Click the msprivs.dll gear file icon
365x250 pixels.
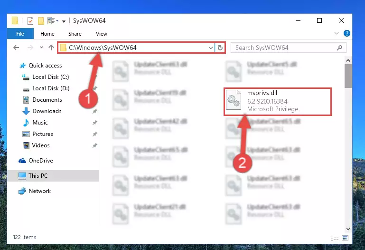tap(234, 100)
